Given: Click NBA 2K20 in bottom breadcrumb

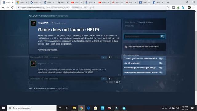Looking at the screenshot, I should pyautogui.click(x=33, y=88).
